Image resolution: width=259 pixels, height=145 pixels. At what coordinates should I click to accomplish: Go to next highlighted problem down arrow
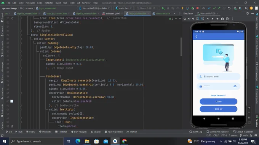(x=180, y=19)
